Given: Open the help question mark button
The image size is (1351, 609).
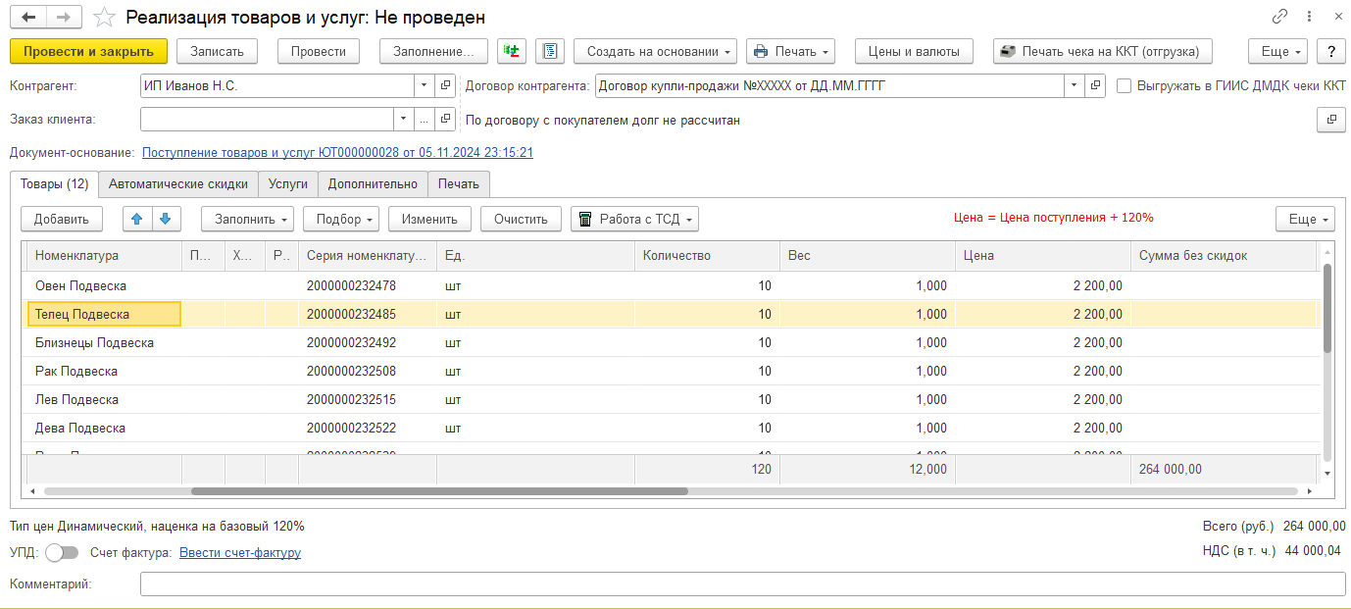Looking at the screenshot, I should pyautogui.click(x=1330, y=51).
